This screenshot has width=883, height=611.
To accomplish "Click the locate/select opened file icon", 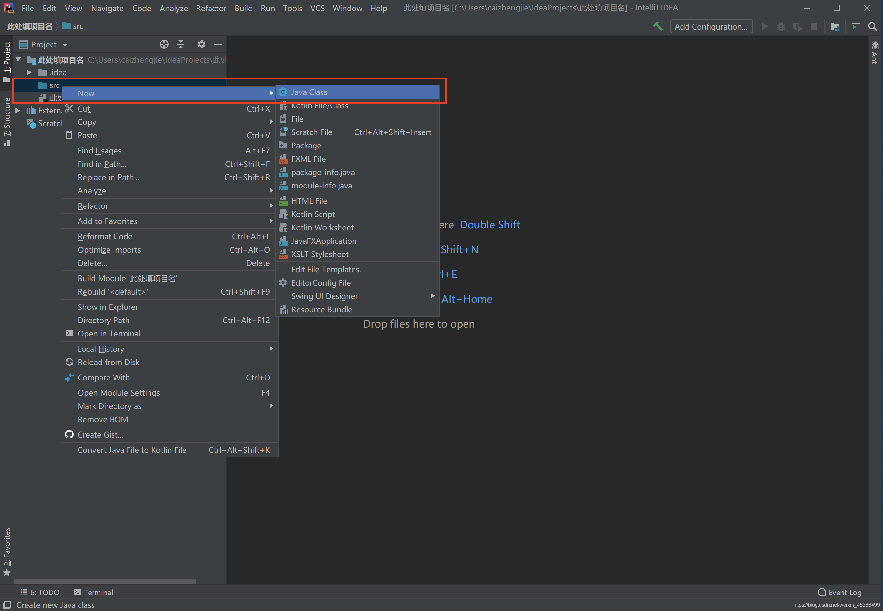I will coord(164,44).
